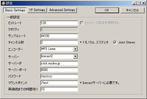Viewport: 147px width, 99px height.
Task: Click the パスワード input field
Action: click(x=59, y=76)
